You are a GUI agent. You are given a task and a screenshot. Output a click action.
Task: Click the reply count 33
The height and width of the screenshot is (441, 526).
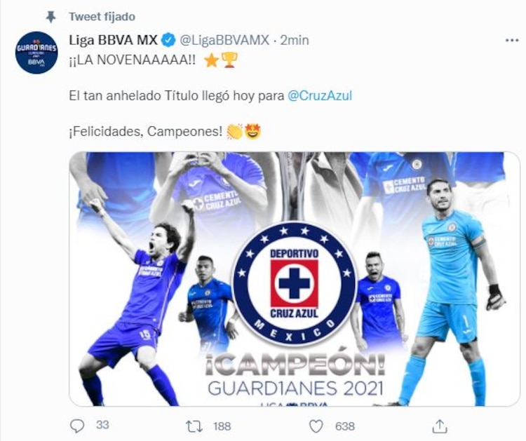pyautogui.click(x=102, y=425)
